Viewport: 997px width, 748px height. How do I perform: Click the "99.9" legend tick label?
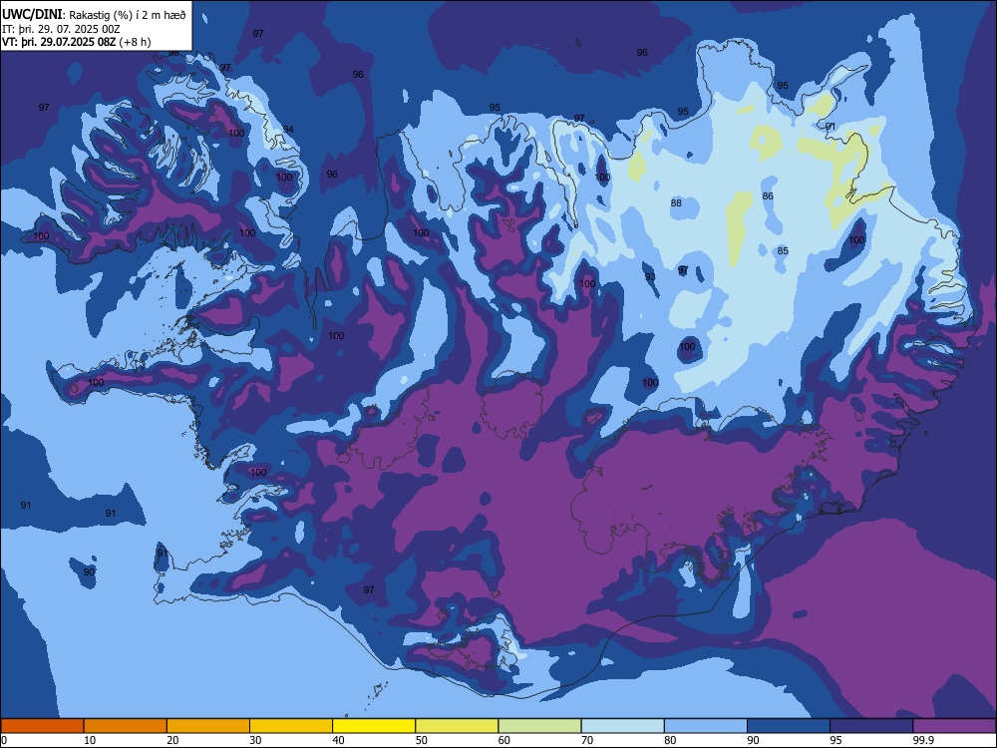(x=922, y=740)
